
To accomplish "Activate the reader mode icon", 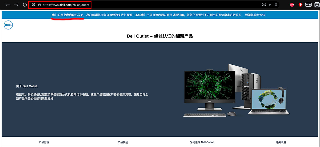I will 270,5.
